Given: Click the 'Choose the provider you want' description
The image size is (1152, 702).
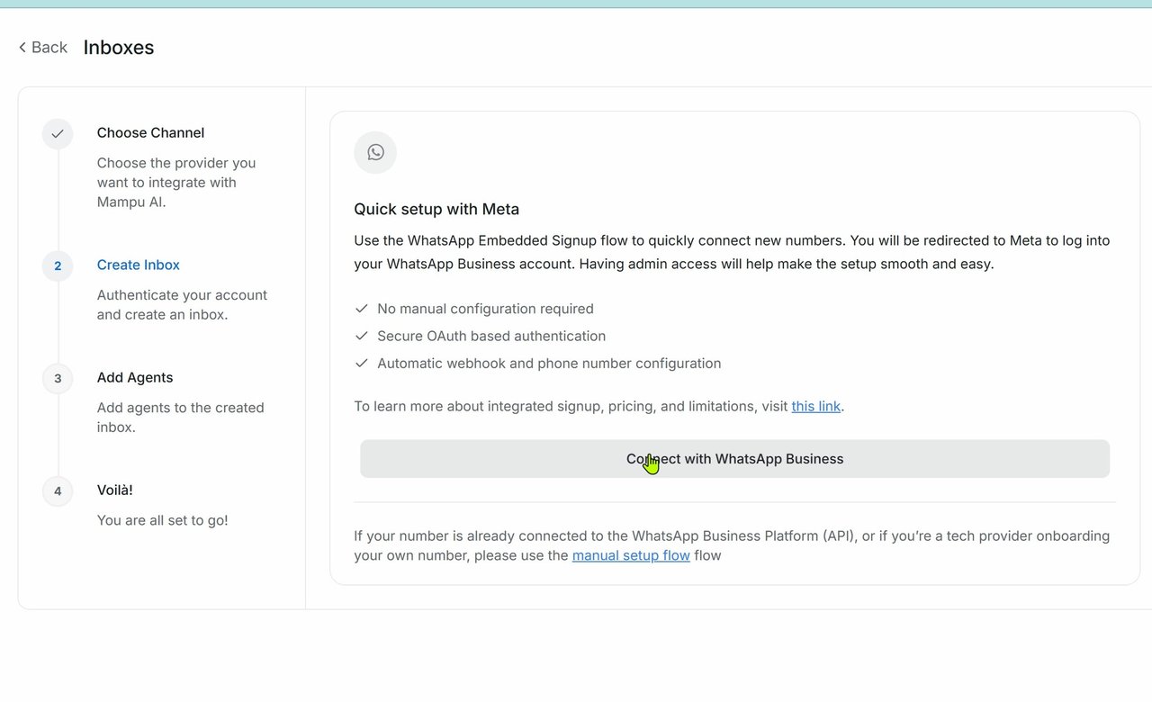Looking at the screenshot, I should coord(176,183).
